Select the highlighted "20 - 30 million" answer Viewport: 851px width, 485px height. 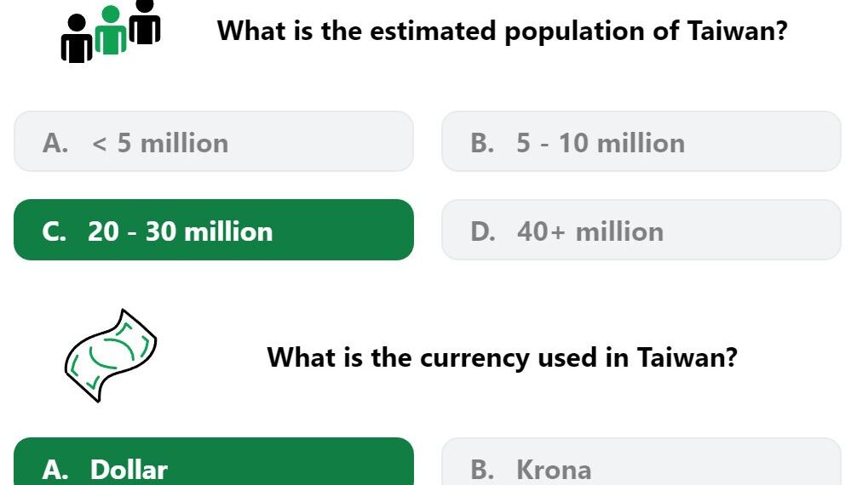point(214,230)
